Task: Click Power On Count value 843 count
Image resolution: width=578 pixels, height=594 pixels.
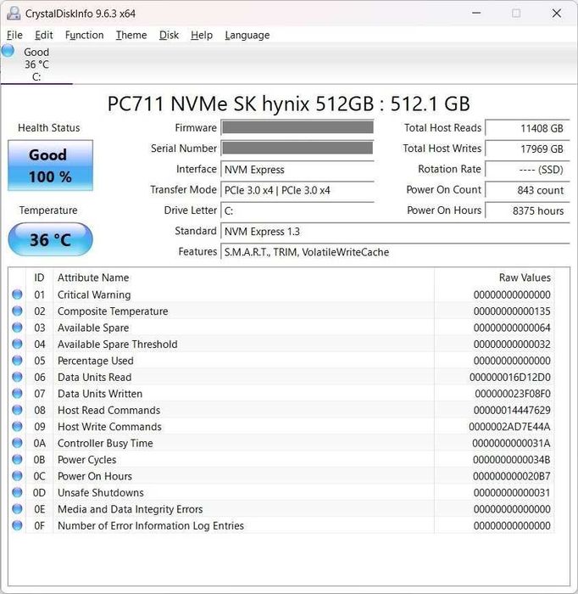Action: (x=527, y=190)
